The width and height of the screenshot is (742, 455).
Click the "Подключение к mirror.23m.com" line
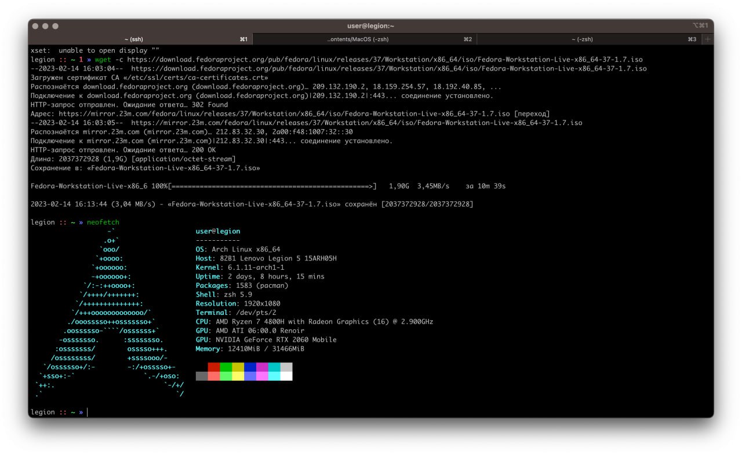pos(212,141)
